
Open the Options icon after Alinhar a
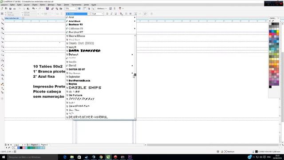[x=110, y=8]
